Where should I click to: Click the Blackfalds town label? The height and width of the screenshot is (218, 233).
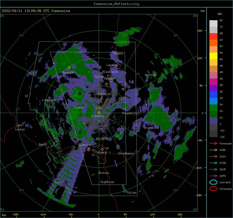click(x=110, y=72)
